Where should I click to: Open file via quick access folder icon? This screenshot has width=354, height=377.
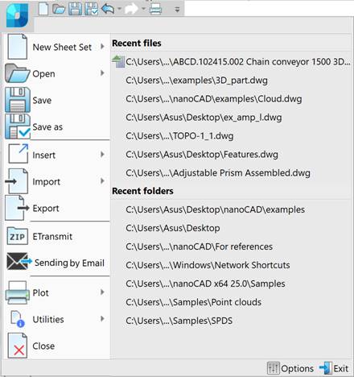(x=59, y=9)
